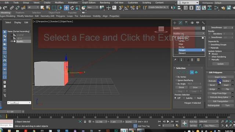Open the Utilities wrench tab
Screen dimensions: 235x132
click(x=203, y=23)
